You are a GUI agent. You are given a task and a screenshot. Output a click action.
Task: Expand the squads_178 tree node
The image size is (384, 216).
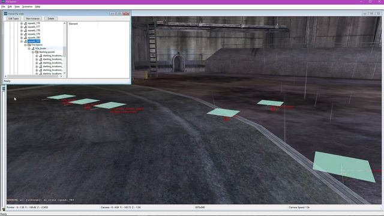pyautogui.click(x=22, y=31)
